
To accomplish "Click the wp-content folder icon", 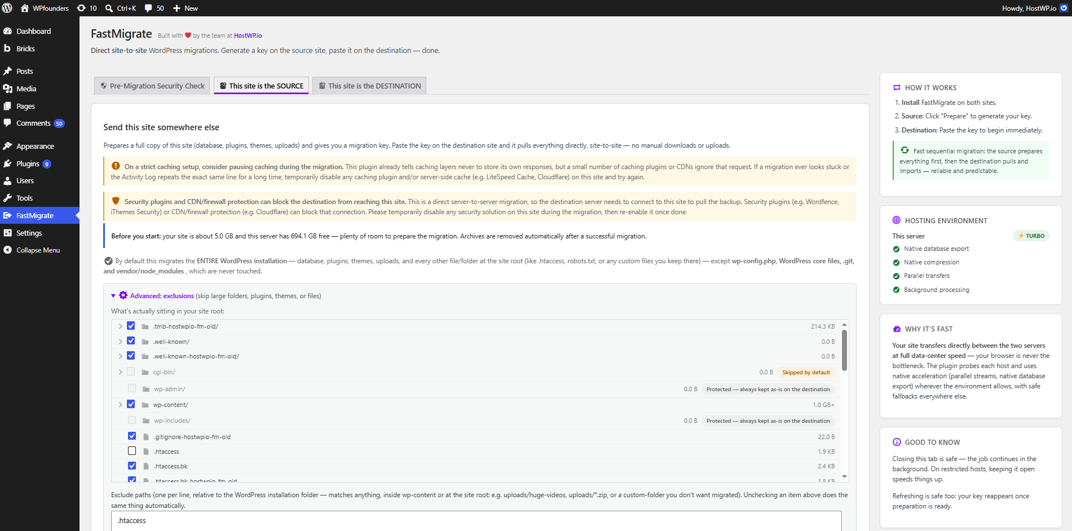I will pyautogui.click(x=145, y=405).
